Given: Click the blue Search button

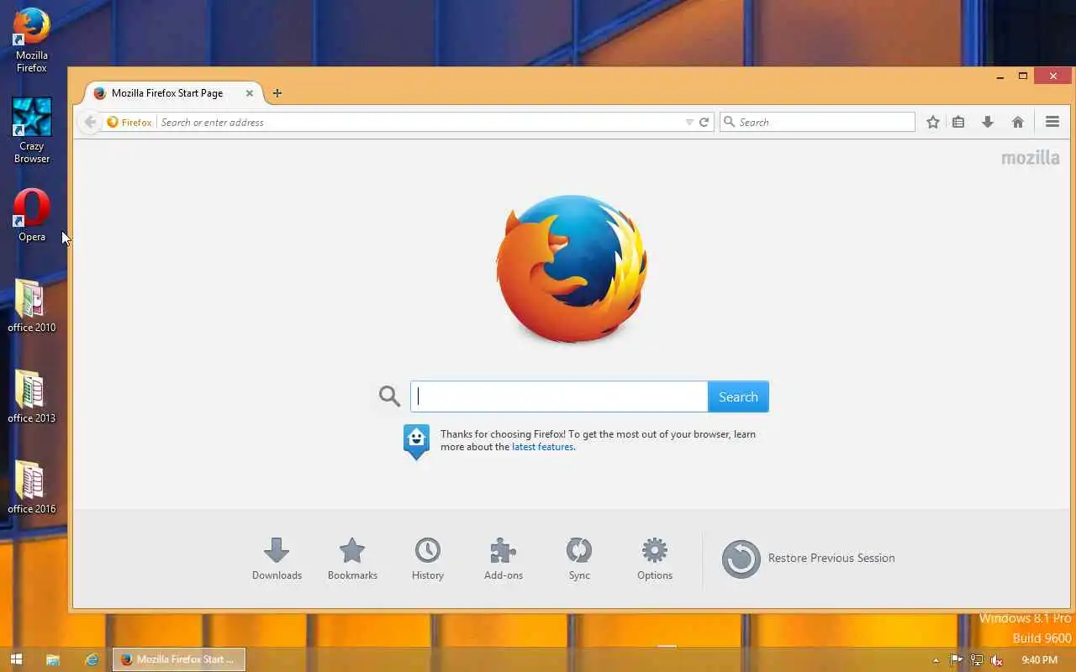Looking at the screenshot, I should coord(738,396).
